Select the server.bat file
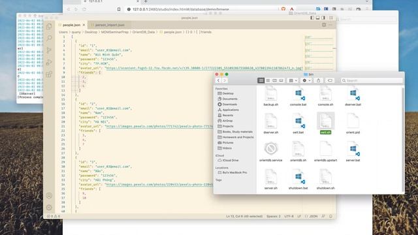This screenshot has width=418, height=235. [x=353, y=152]
